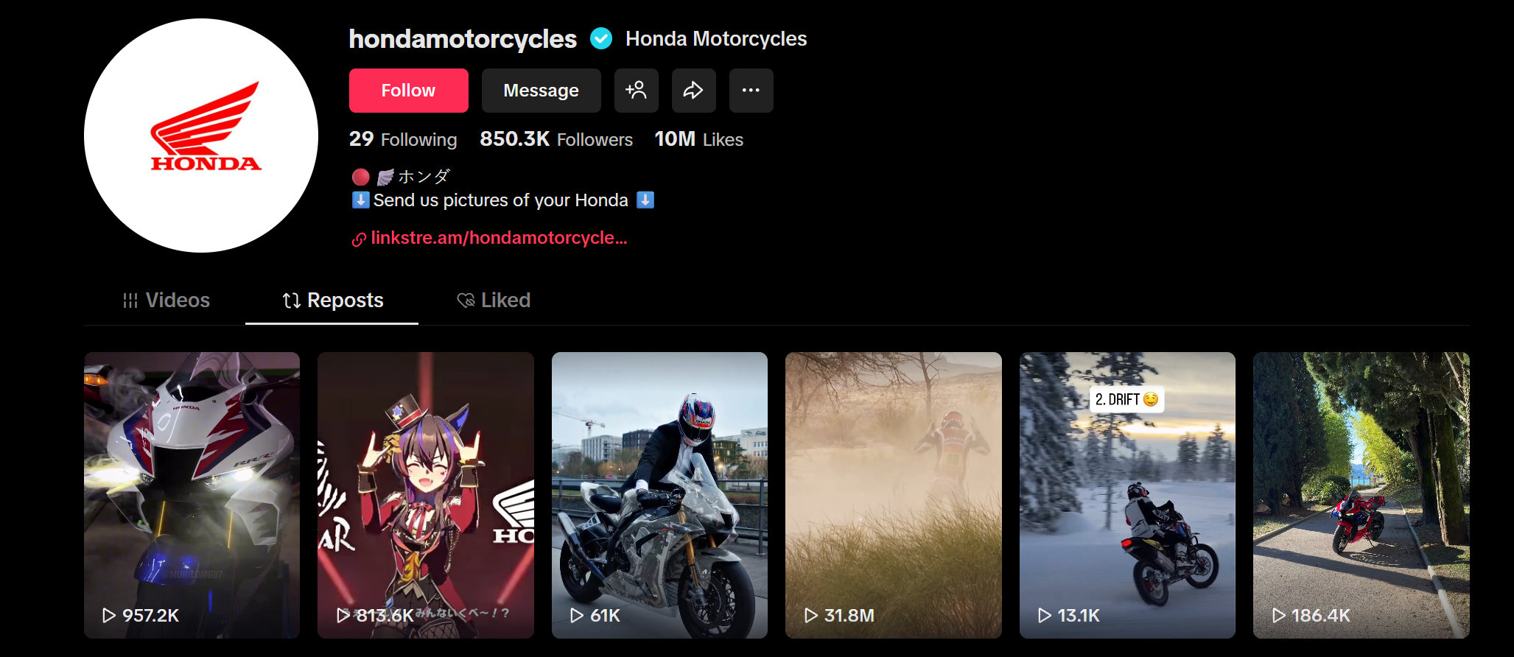
Task: Click the Message button
Action: (x=541, y=91)
